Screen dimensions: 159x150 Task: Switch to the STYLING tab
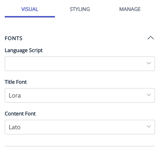(x=80, y=9)
